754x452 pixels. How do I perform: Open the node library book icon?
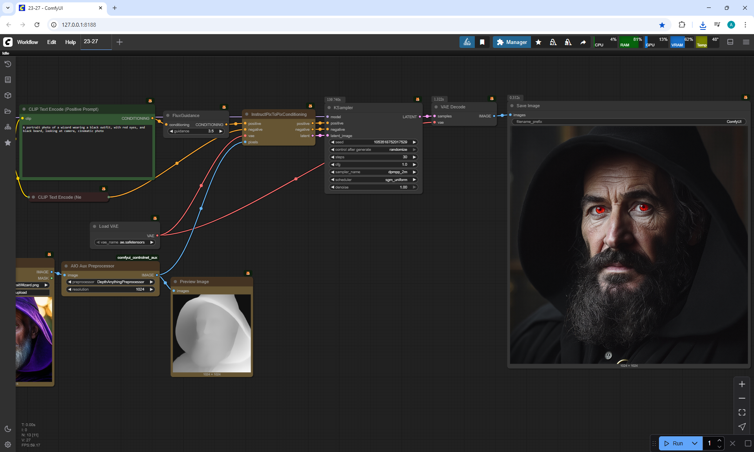tap(7, 80)
